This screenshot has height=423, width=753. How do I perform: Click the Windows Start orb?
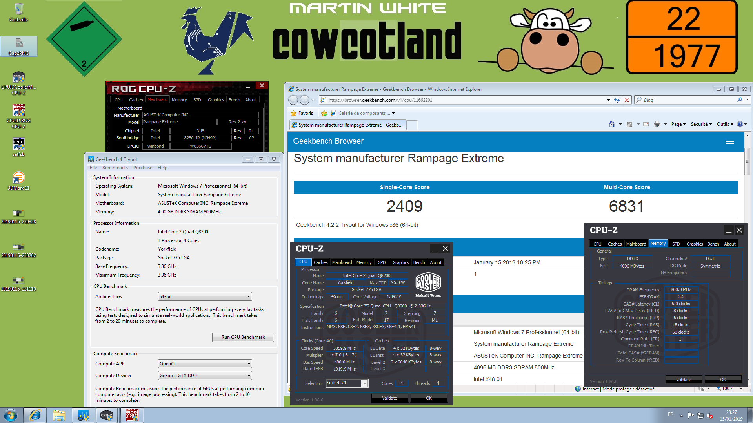tap(11, 415)
